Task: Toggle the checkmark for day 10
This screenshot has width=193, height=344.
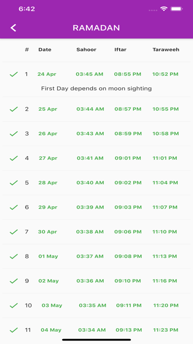Action: click(14, 305)
